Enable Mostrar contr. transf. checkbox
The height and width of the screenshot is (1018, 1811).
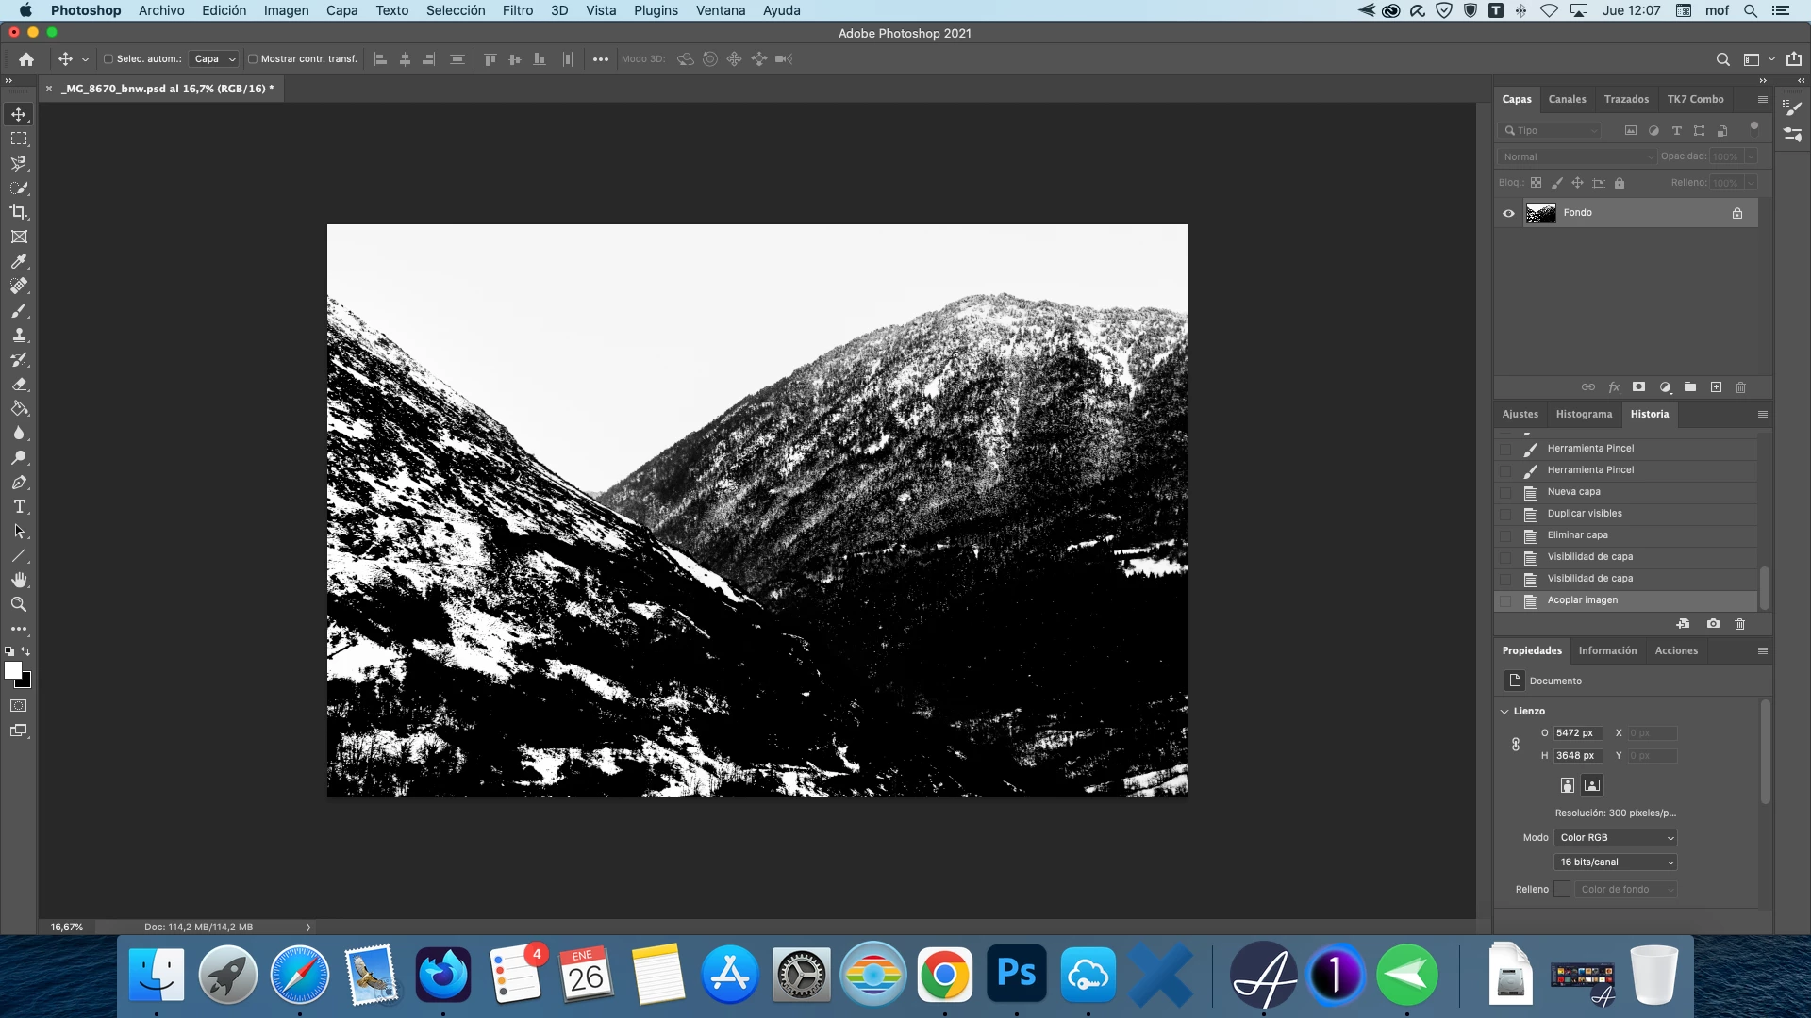[253, 59]
